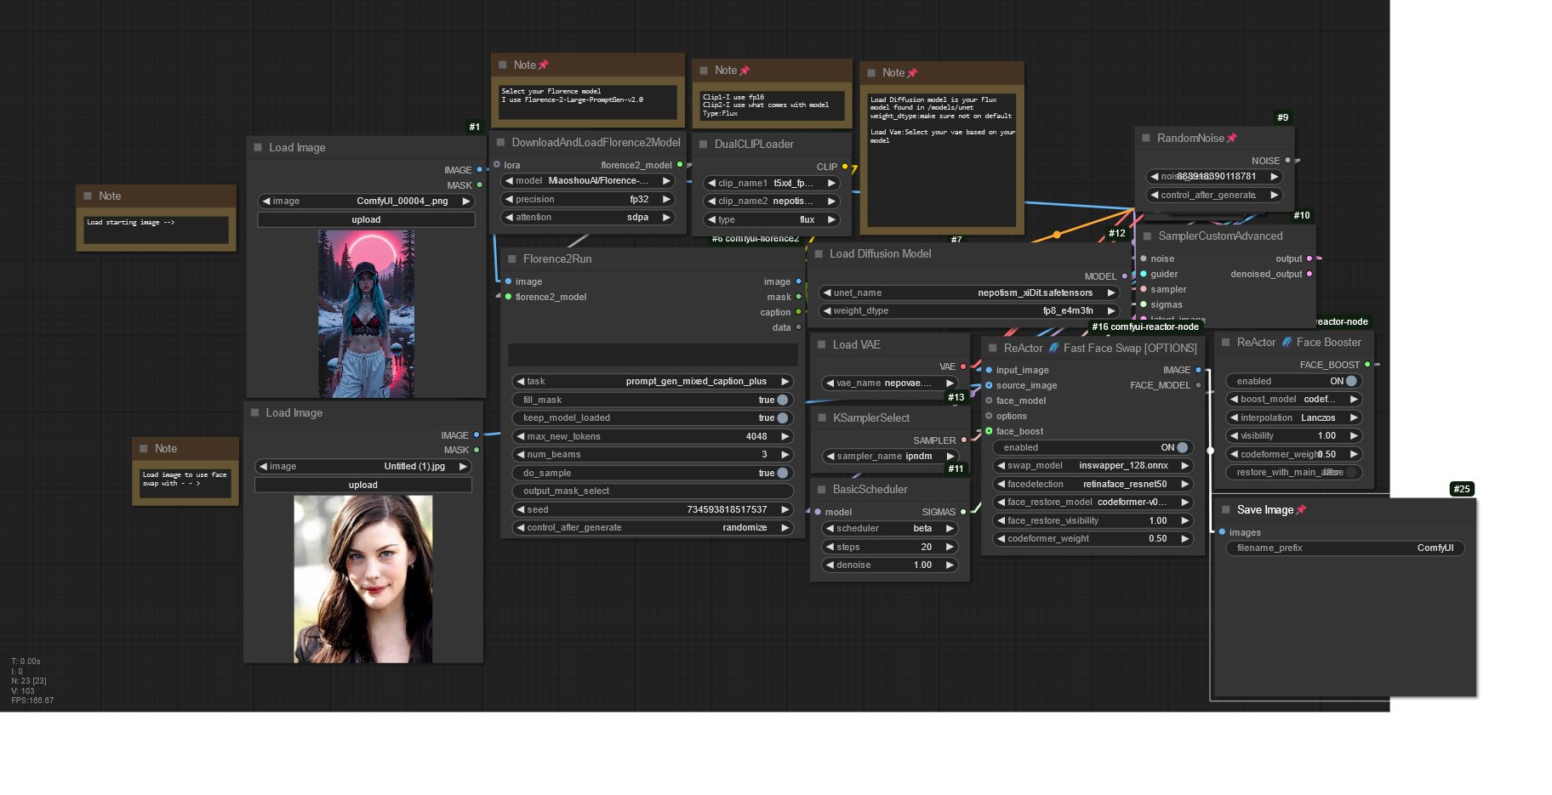Open the swap_model dropdown showing inswapper_128.onnx

[1093, 466]
